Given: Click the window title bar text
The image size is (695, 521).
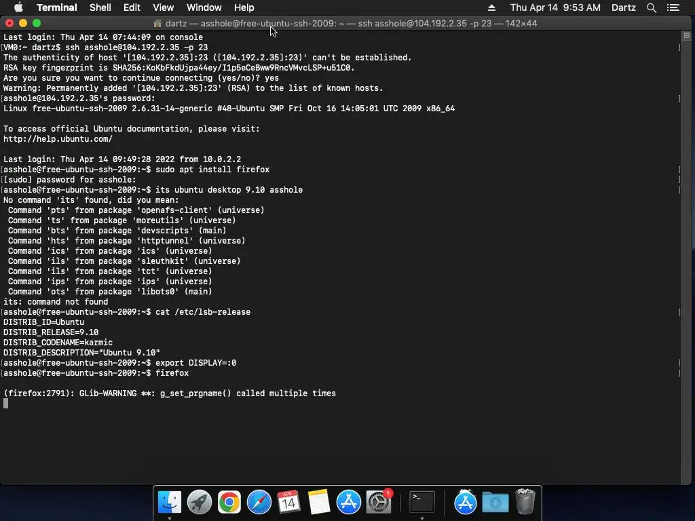Looking at the screenshot, I should [351, 24].
